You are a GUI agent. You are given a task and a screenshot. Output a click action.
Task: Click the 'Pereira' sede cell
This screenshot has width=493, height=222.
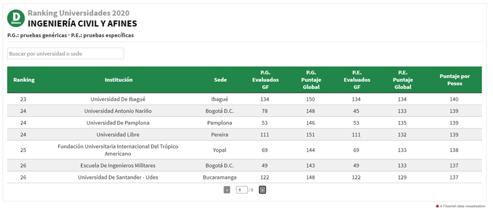coord(220,135)
